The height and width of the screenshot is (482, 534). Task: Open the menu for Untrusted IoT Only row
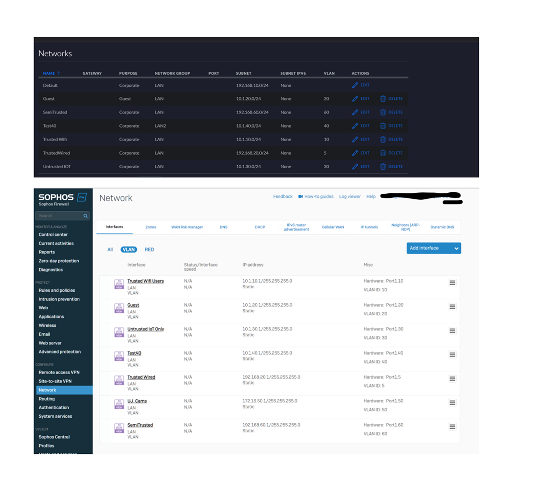coord(452,331)
